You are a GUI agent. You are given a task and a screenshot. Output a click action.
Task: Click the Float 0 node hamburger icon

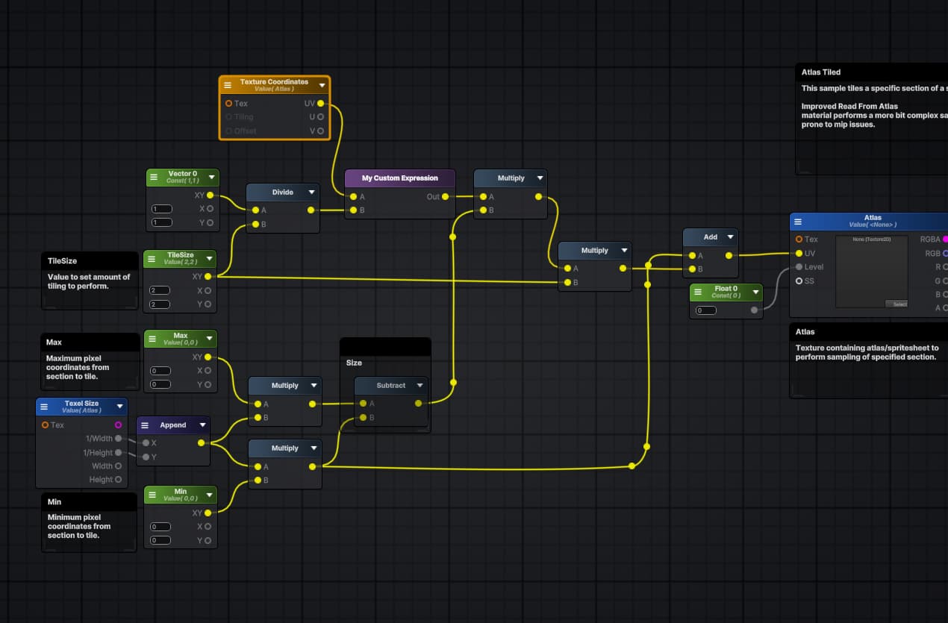[697, 292]
